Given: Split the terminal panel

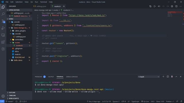Looking at the screenshot, I should [168, 77].
